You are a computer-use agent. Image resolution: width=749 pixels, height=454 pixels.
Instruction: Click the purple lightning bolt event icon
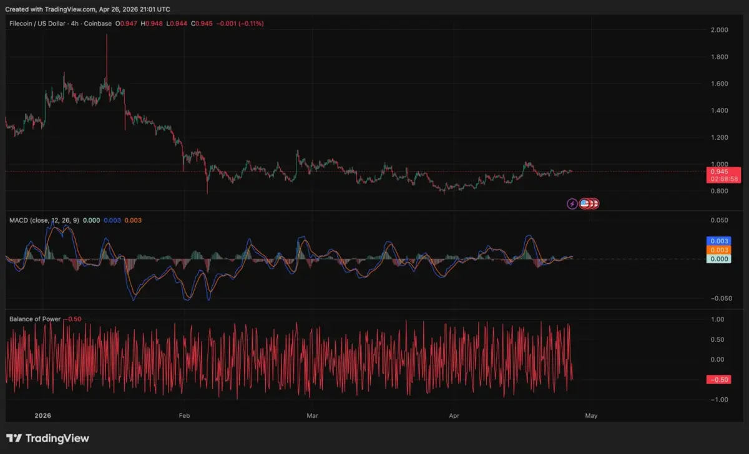coord(572,203)
